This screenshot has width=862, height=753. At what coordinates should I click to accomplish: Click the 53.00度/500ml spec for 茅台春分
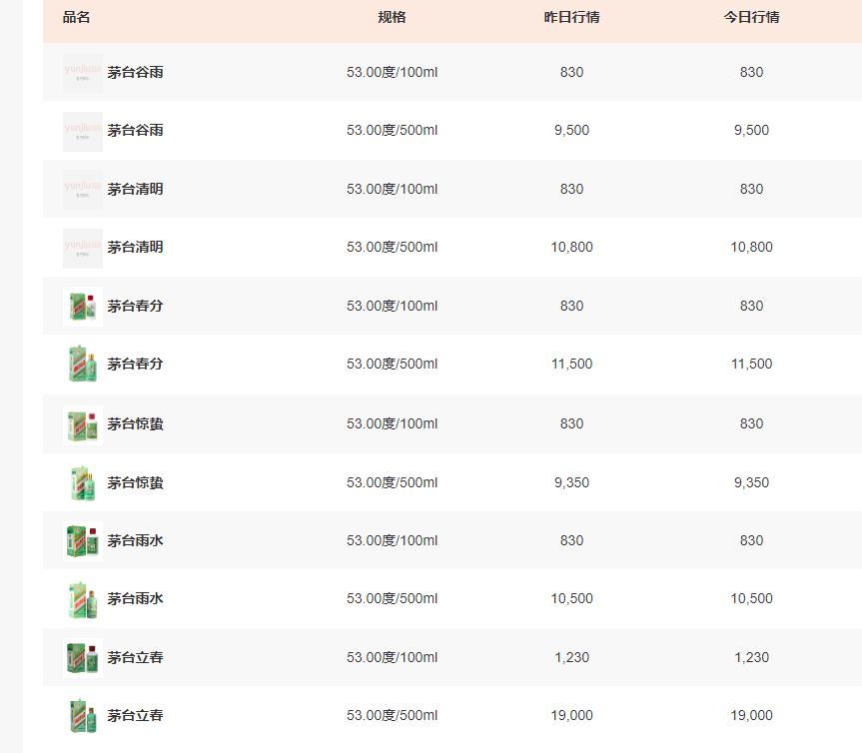pyautogui.click(x=392, y=364)
